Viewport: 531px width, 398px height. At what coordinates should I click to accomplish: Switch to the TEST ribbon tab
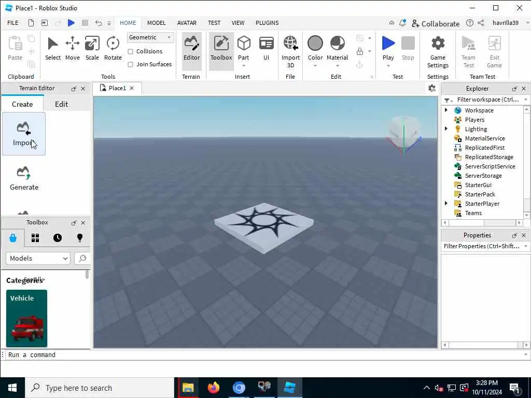point(214,23)
